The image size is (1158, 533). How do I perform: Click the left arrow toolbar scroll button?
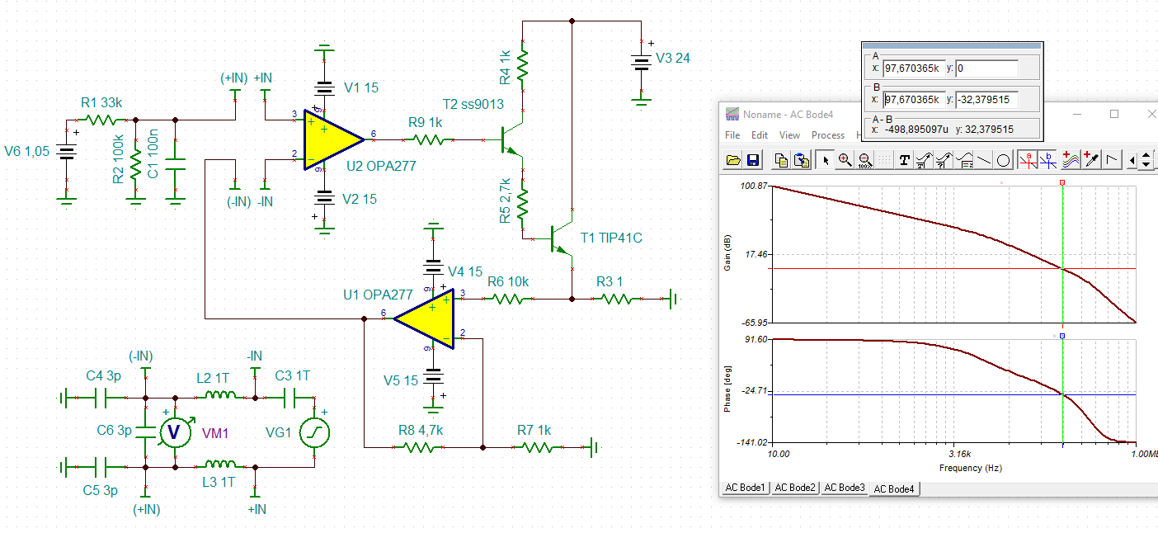pyautogui.click(x=1132, y=160)
